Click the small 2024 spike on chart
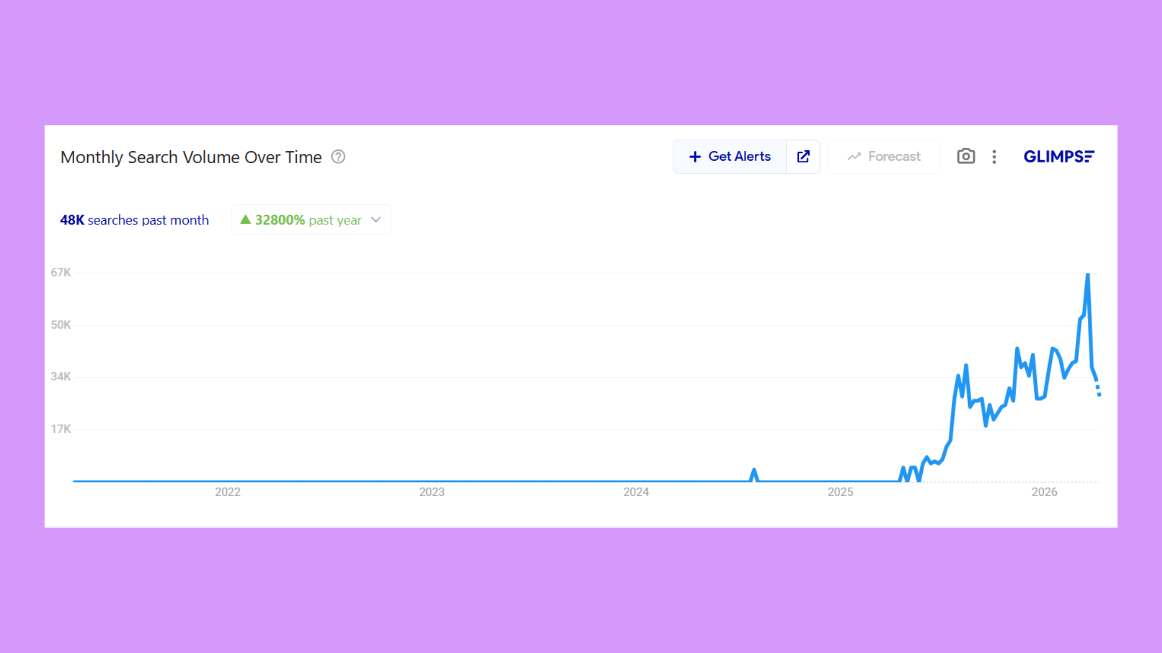This screenshot has height=653, width=1162. (x=754, y=472)
